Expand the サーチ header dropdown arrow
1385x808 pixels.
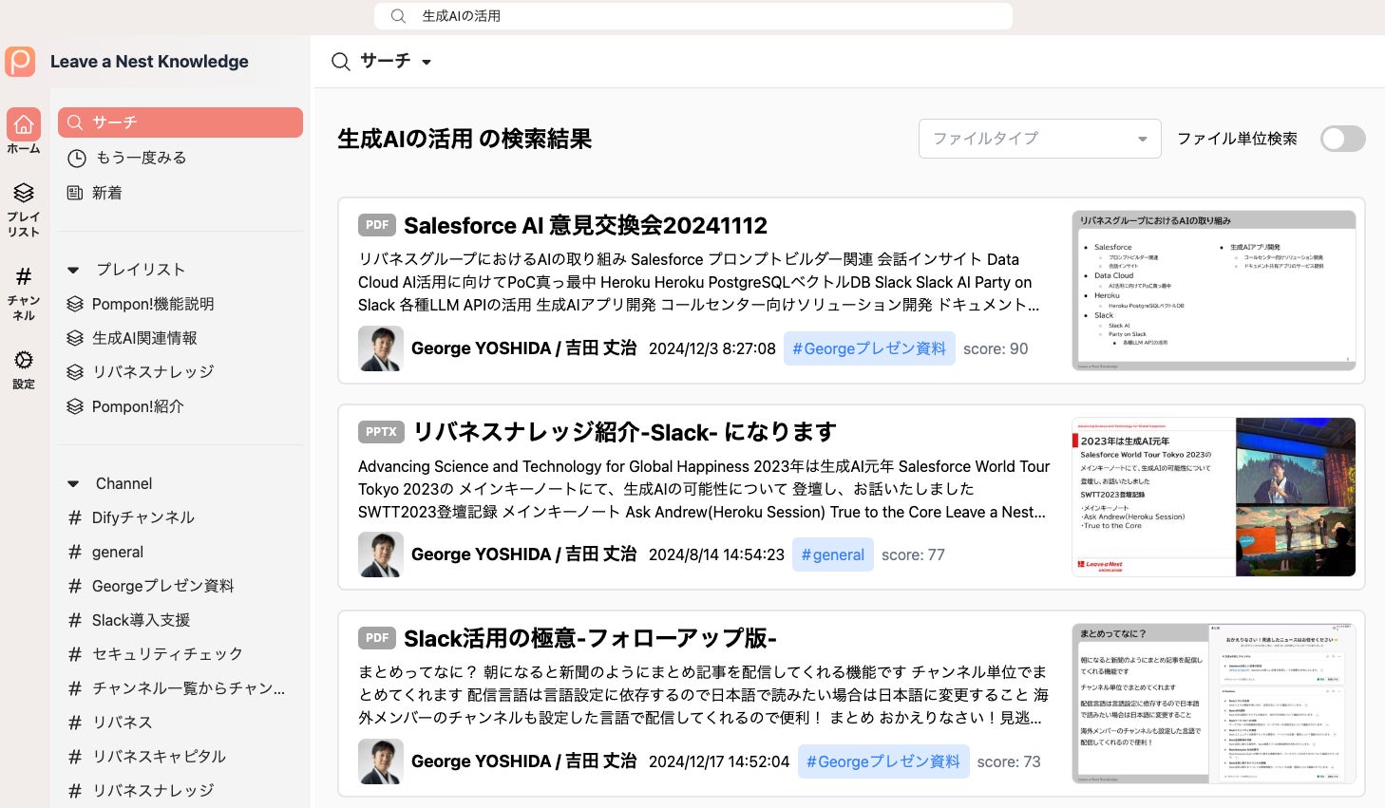pyautogui.click(x=427, y=63)
